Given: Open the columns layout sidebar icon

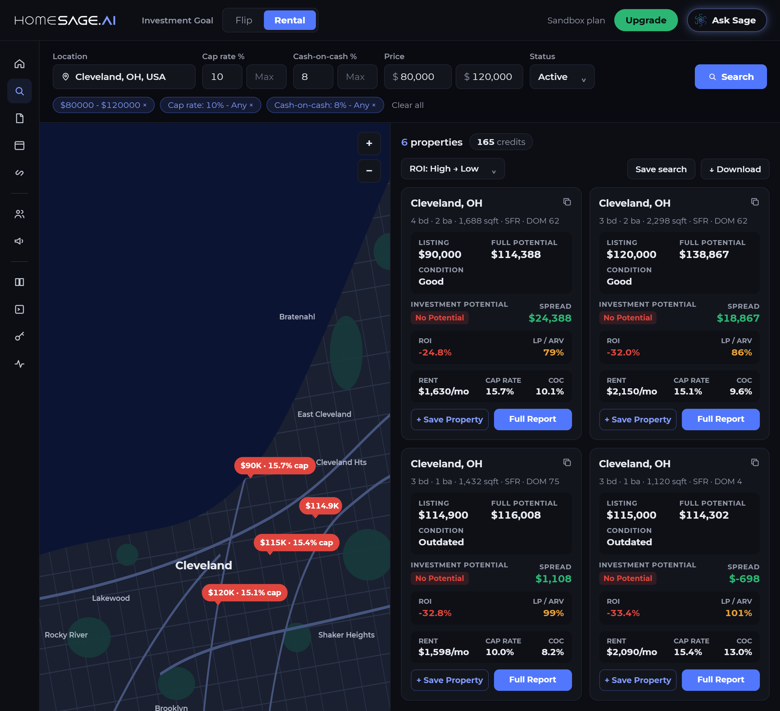Looking at the screenshot, I should (x=19, y=282).
